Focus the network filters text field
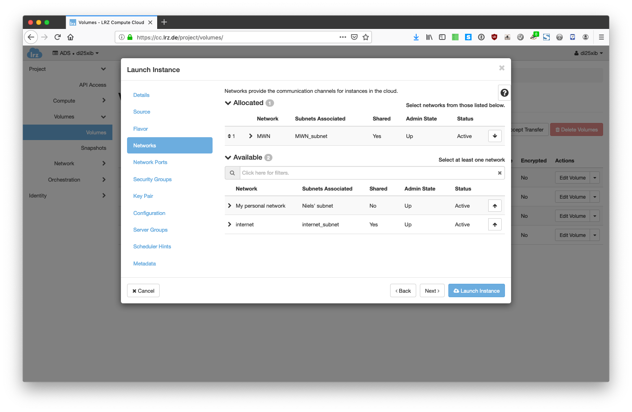This screenshot has height=412, width=632. (x=366, y=173)
